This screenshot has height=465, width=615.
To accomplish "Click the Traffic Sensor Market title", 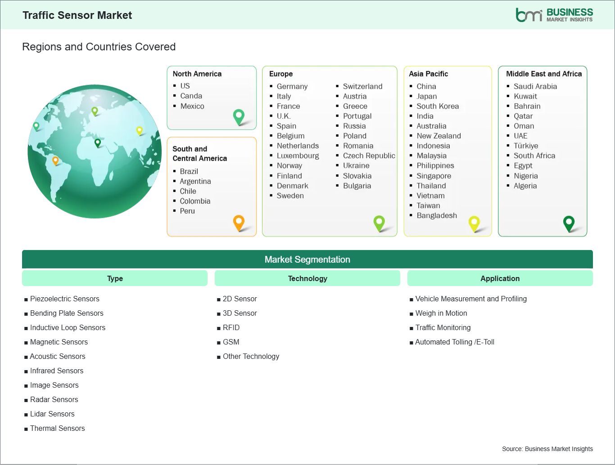I will click(x=77, y=15).
